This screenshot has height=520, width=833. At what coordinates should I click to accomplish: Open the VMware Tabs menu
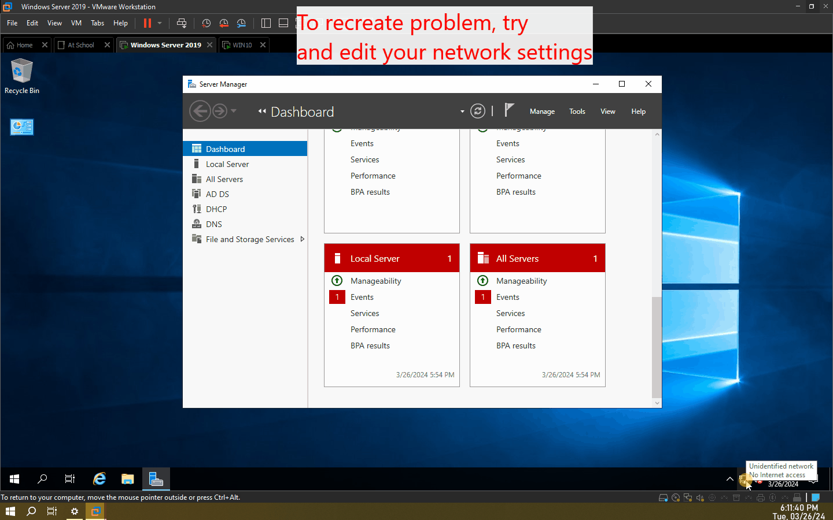98,23
